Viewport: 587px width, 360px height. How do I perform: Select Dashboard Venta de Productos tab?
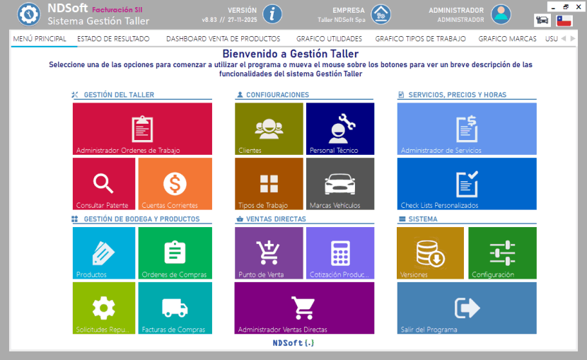pyautogui.click(x=223, y=39)
